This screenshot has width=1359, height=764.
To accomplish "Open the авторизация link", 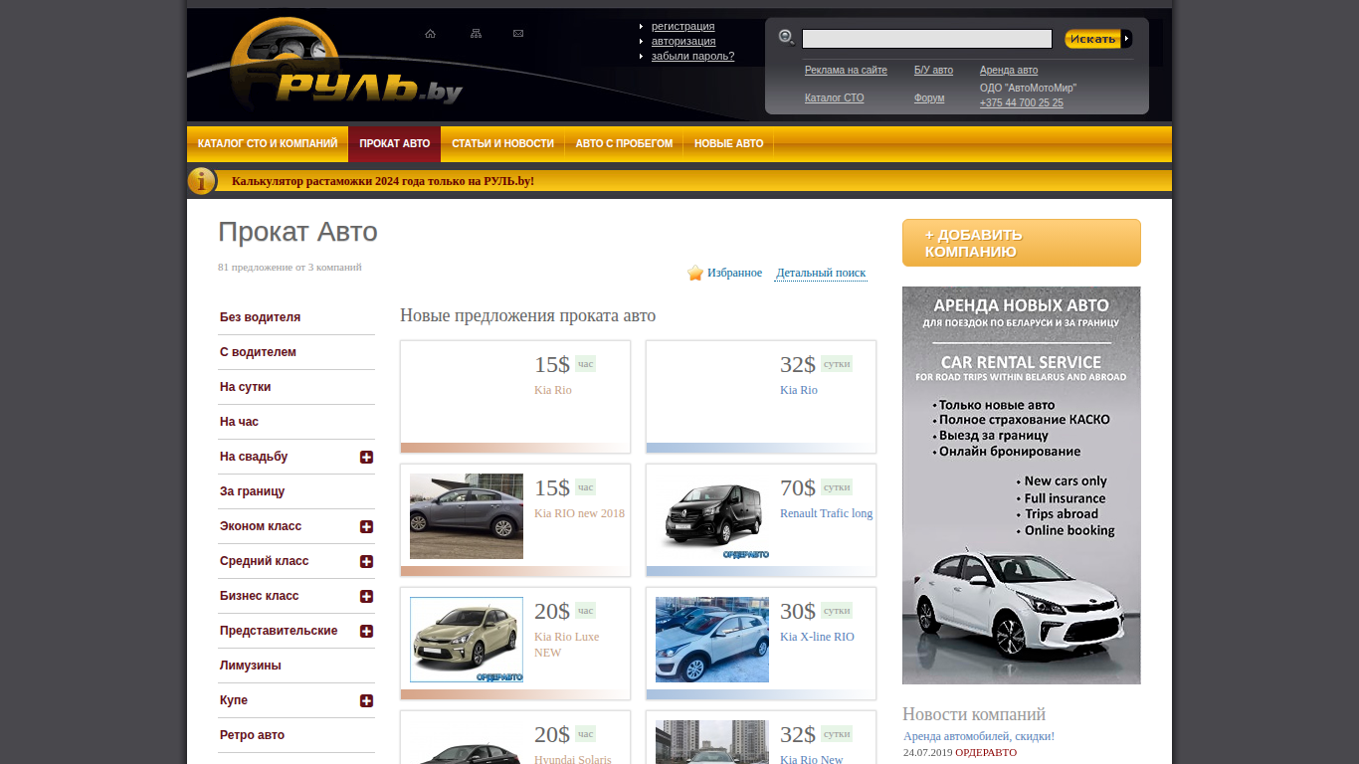I will pos(683,41).
